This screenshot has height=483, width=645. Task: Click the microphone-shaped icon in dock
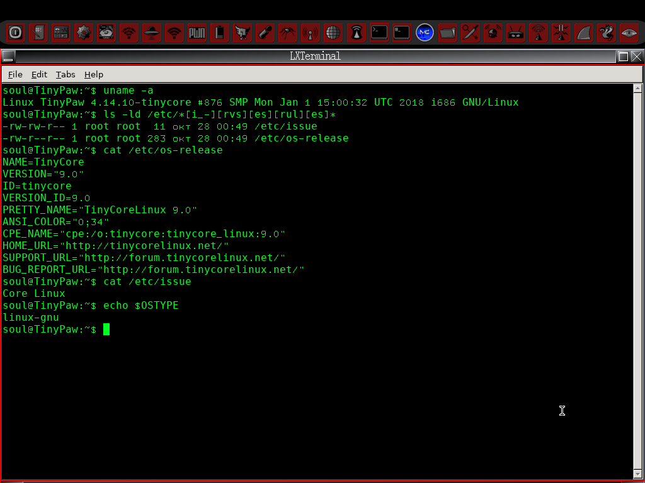(x=265, y=33)
